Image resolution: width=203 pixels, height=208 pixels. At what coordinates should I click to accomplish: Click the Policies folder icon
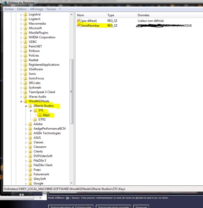25,56
